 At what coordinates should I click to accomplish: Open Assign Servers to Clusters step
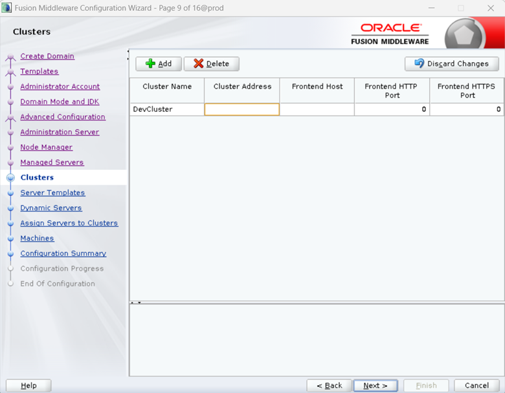pyautogui.click(x=69, y=223)
